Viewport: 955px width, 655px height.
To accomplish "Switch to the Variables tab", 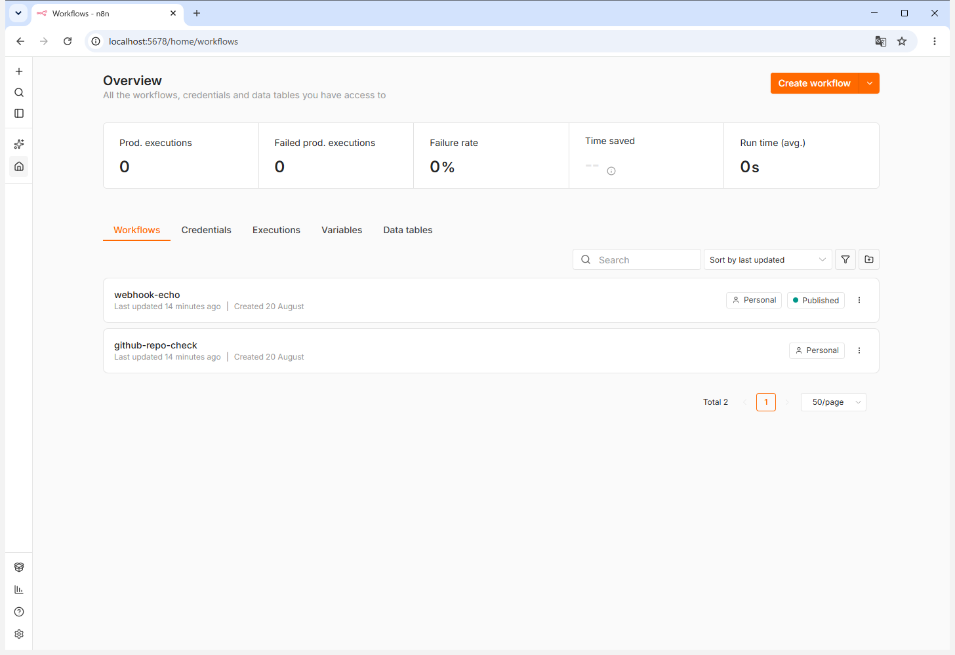I will (342, 230).
